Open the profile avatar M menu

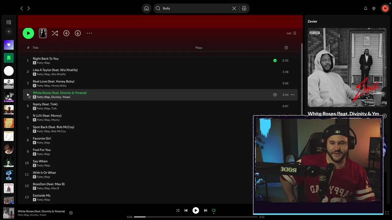pos(385,8)
